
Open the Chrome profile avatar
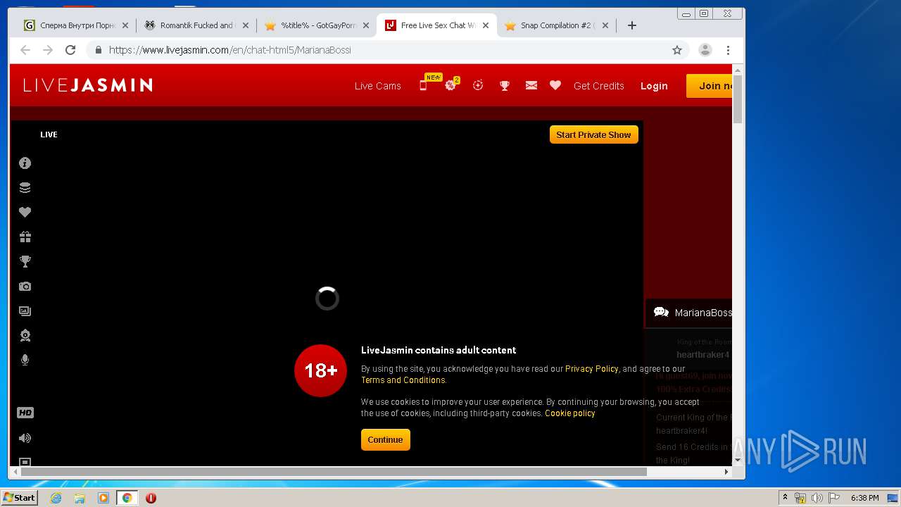[x=705, y=50]
